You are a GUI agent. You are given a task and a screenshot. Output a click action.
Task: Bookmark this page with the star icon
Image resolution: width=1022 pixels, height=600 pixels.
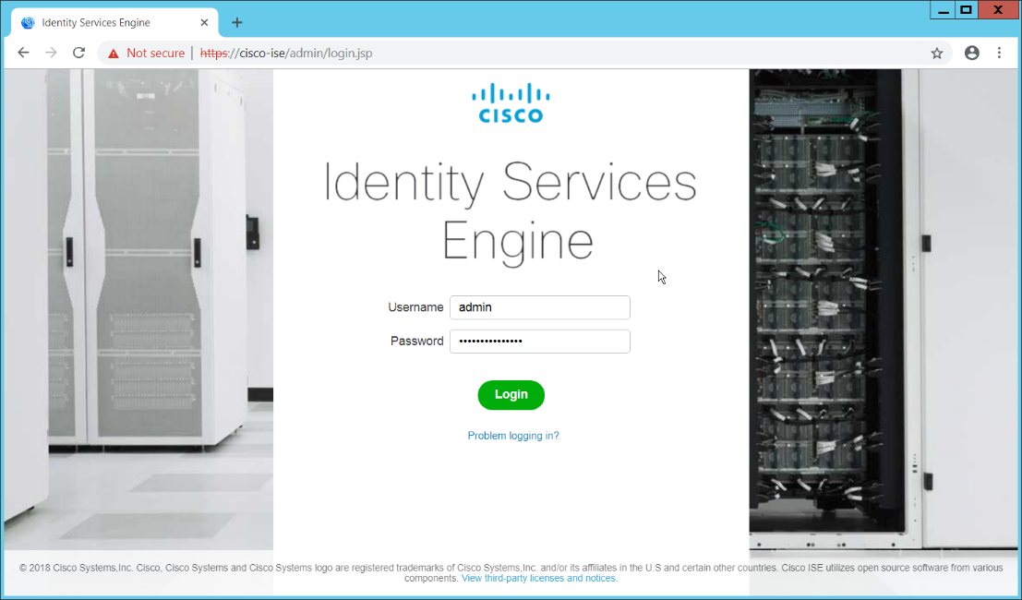[x=937, y=54]
